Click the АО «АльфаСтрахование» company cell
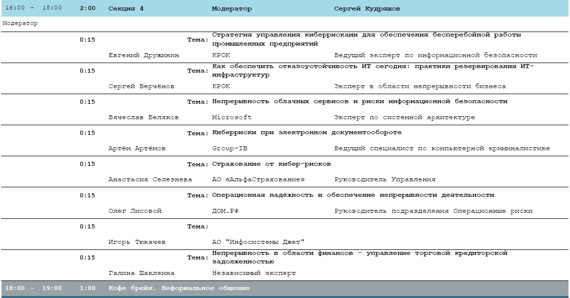Image resolution: width=570 pixels, height=298 pixels. [x=258, y=179]
